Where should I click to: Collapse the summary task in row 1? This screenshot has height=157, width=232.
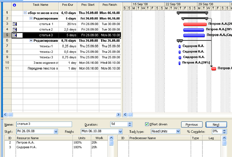[25, 13]
